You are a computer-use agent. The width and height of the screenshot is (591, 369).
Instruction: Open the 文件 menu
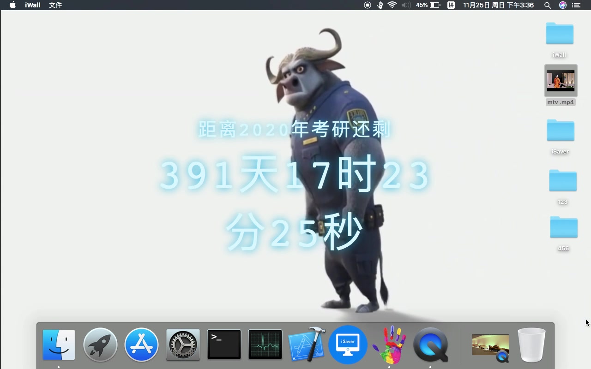tap(55, 5)
